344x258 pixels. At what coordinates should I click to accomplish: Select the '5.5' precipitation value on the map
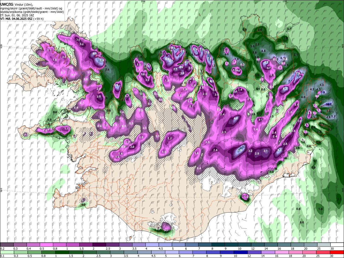116,85
